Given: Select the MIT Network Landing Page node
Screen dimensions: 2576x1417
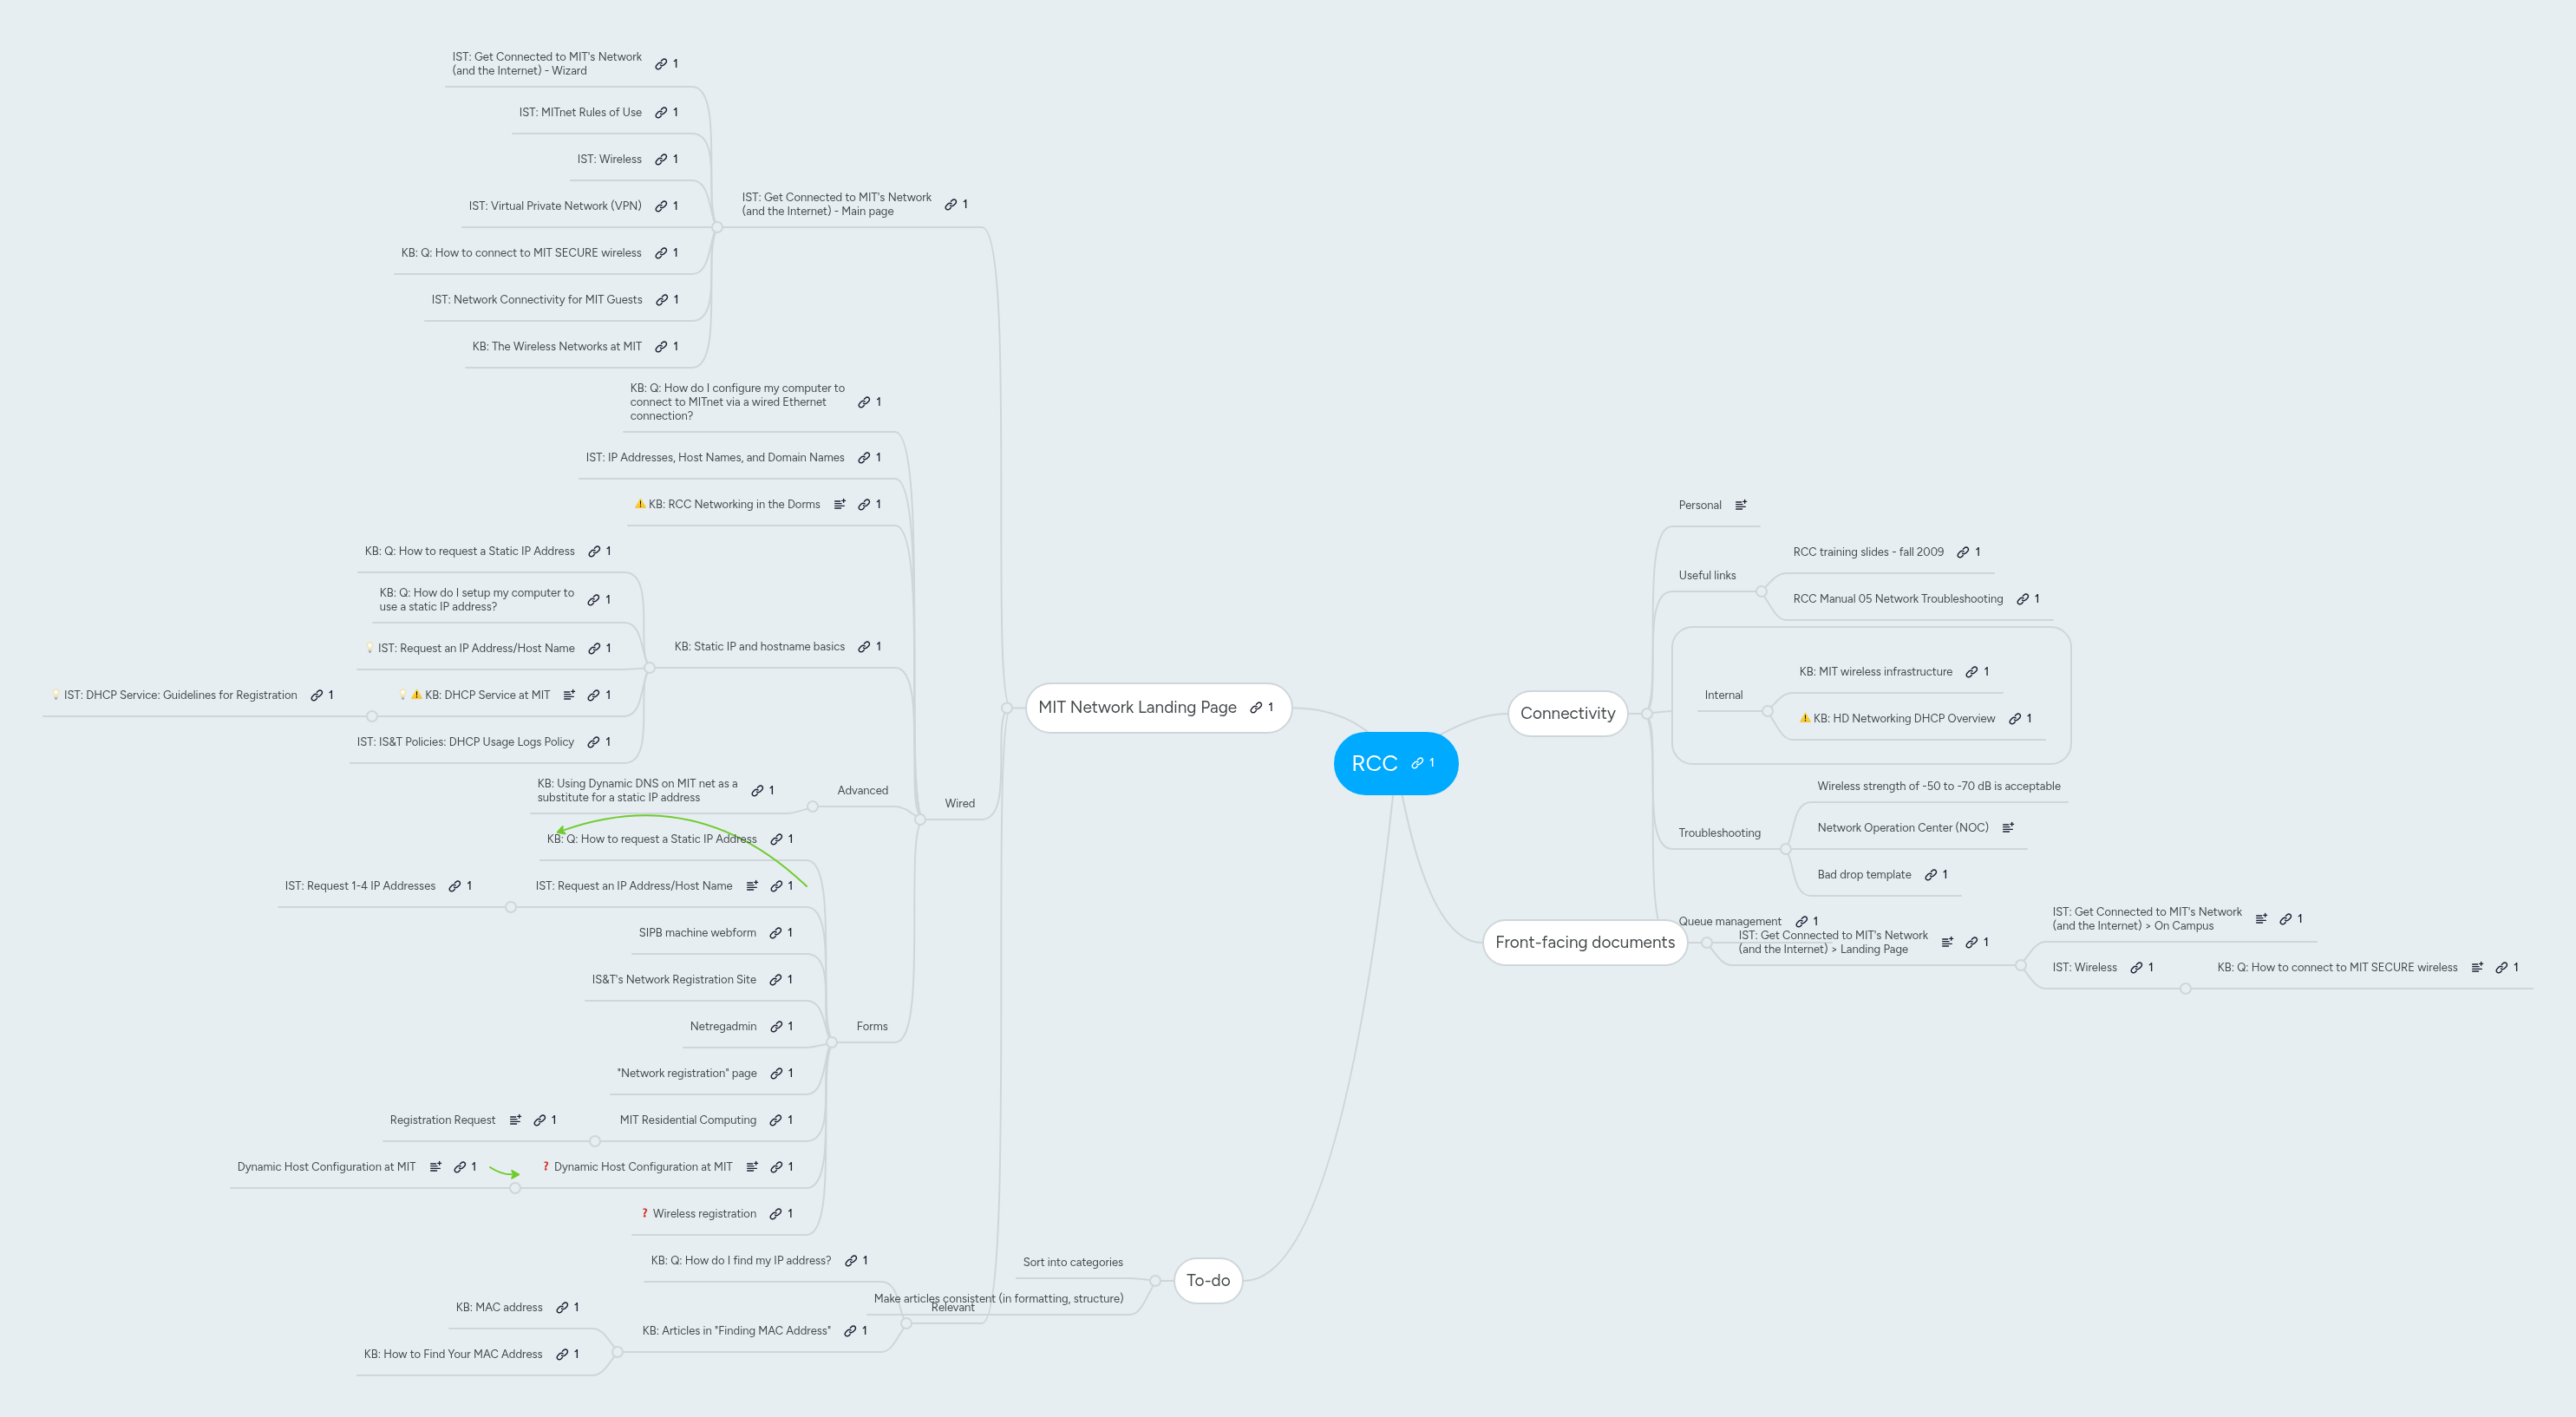Looking at the screenshot, I should click(x=1158, y=707).
